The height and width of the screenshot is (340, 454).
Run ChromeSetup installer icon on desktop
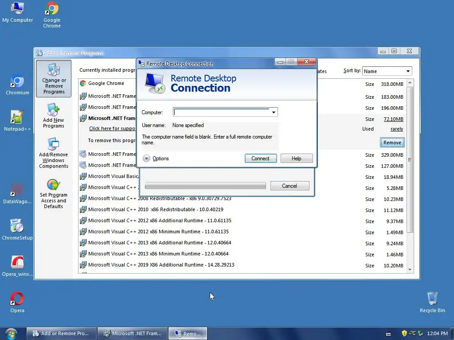[17, 230]
